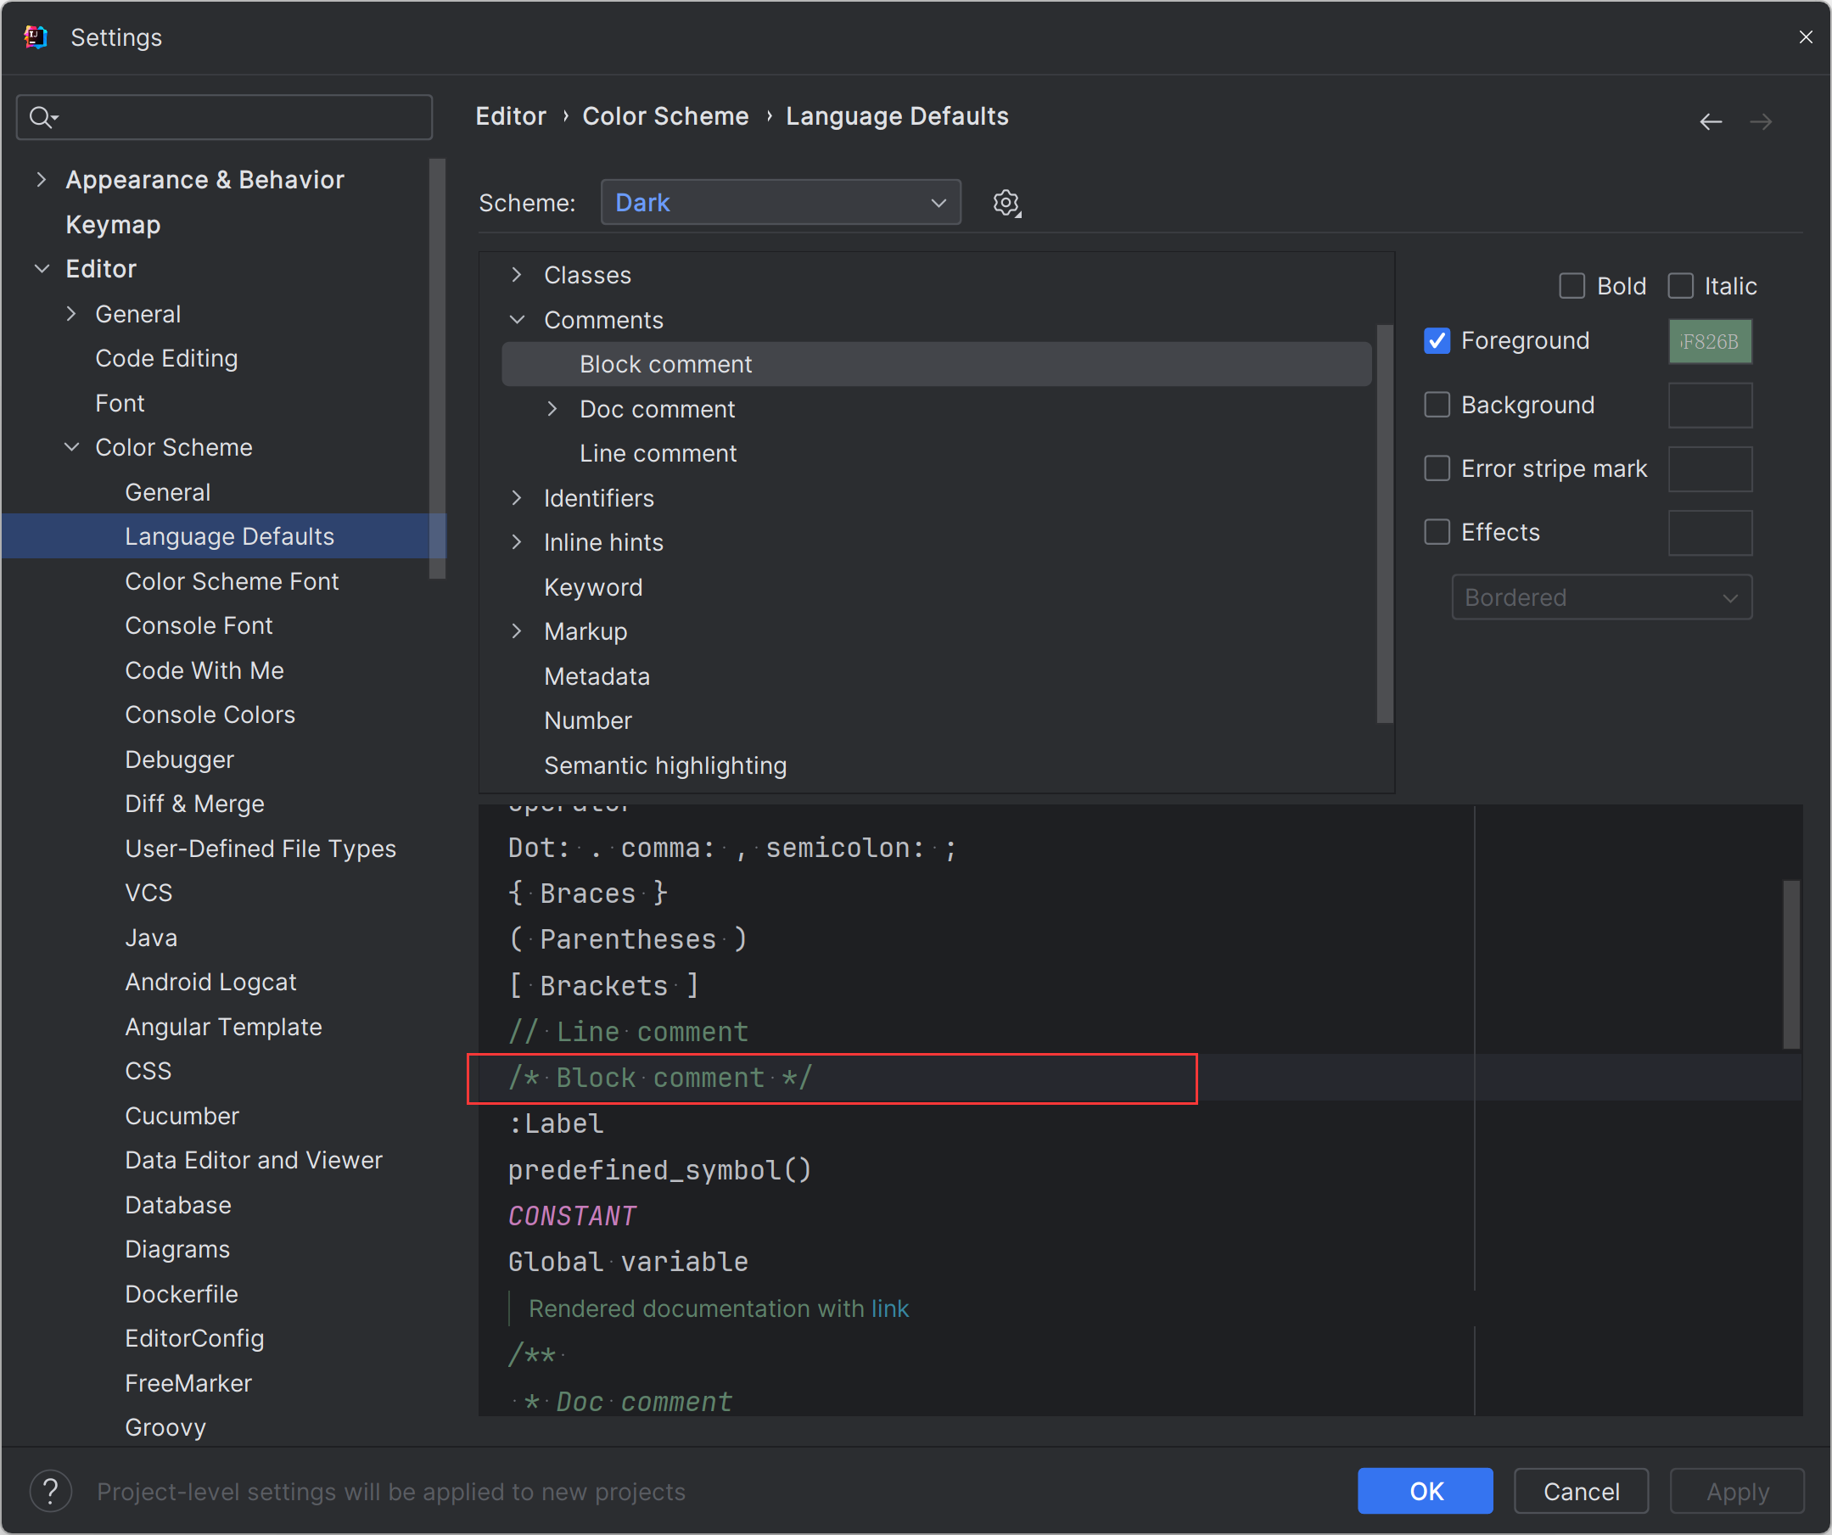Select the Metadata entry
The height and width of the screenshot is (1535, 1832).
(597, 676)
